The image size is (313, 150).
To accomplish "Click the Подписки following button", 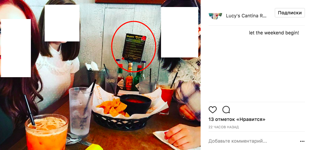I will pyautogui.click(x=290, y=13).
